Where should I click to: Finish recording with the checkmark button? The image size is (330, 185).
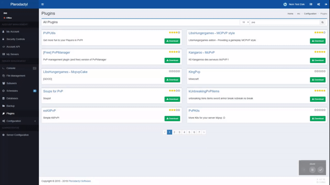tap(320, 170)
